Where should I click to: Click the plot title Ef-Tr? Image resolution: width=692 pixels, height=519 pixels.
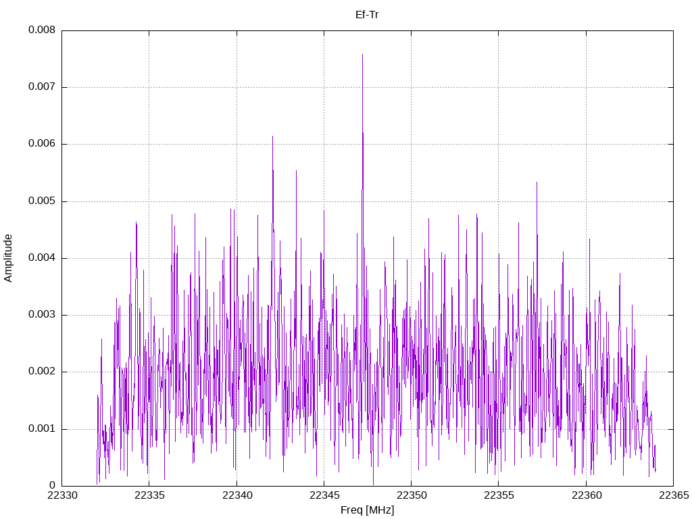click(x=367, y=15)
